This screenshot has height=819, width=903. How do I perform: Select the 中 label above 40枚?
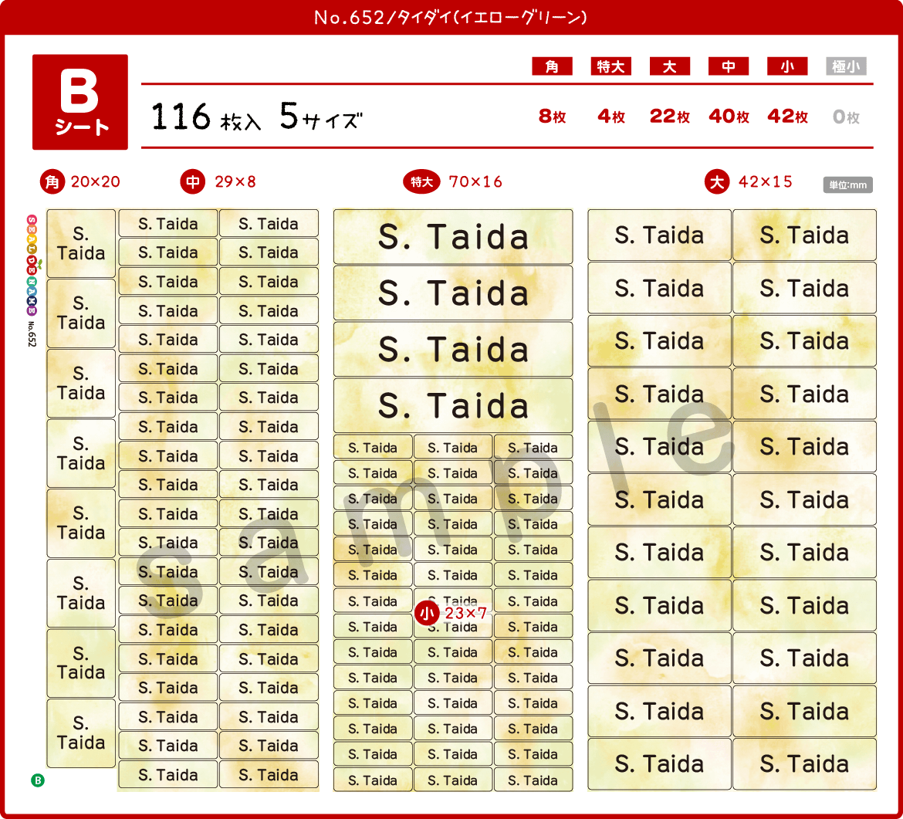729,66
